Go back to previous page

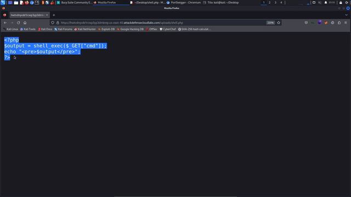[x=5, y=22]
